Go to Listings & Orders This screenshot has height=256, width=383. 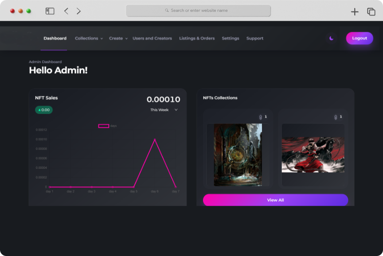pos(197,39)
